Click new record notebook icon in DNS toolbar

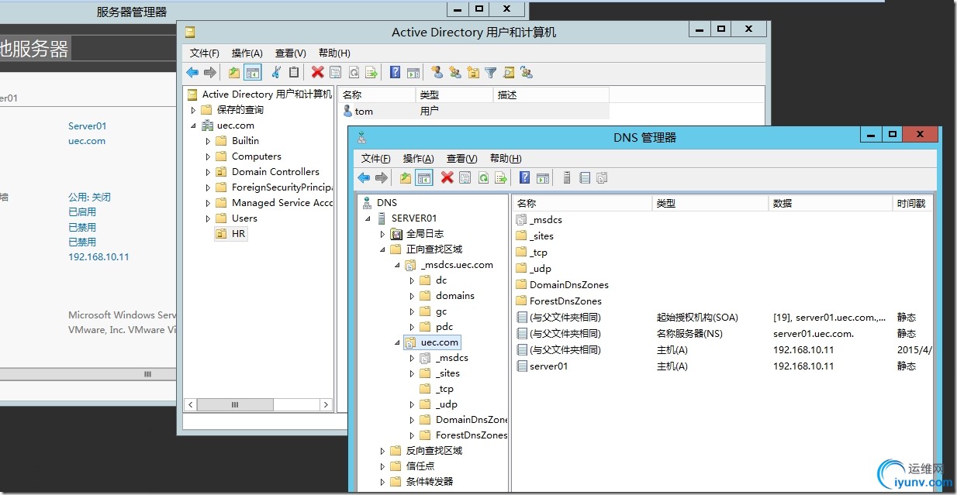(585, 177)
